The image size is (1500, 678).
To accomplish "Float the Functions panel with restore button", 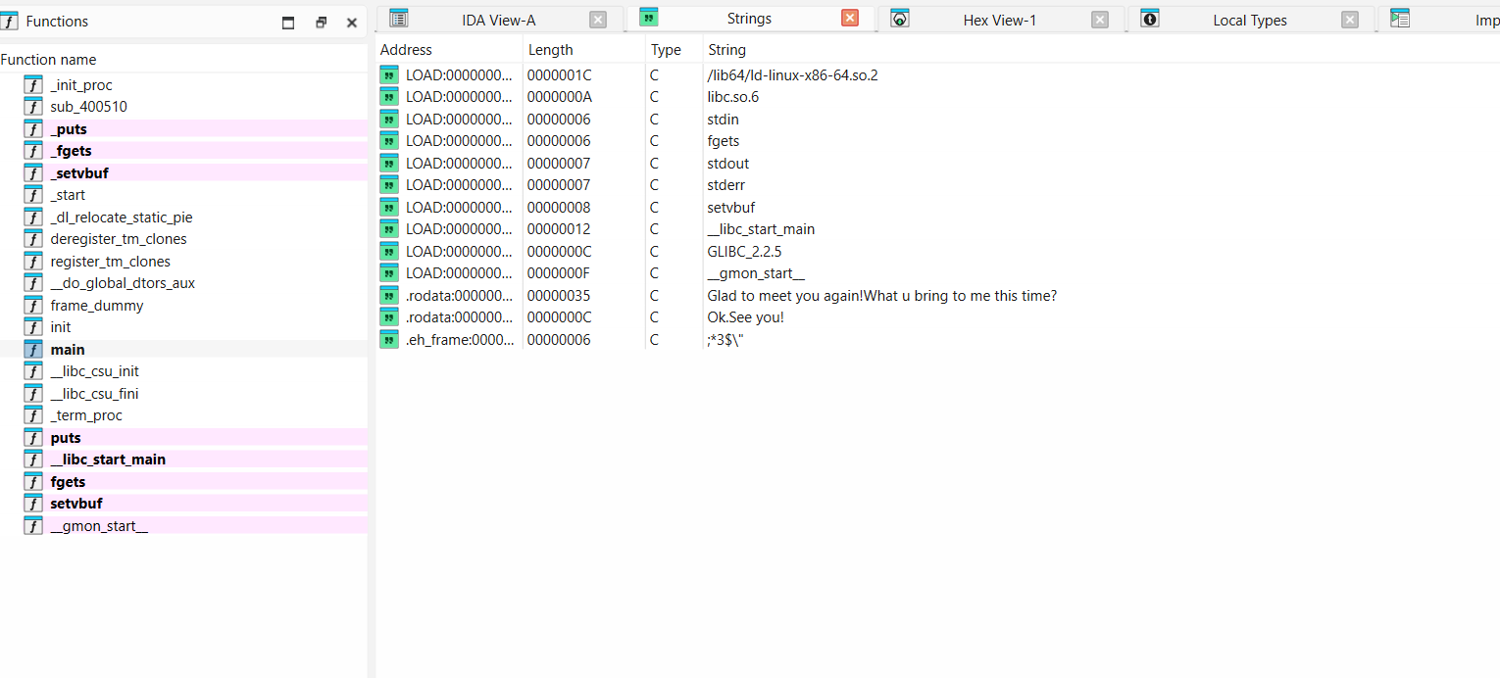I will 321,23.
